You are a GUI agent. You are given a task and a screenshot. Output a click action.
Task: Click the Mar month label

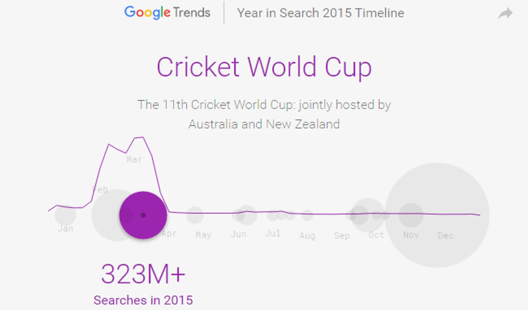coord(134,160)
